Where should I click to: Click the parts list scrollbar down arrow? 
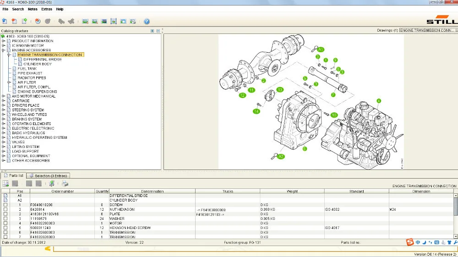tap(456, 236)
